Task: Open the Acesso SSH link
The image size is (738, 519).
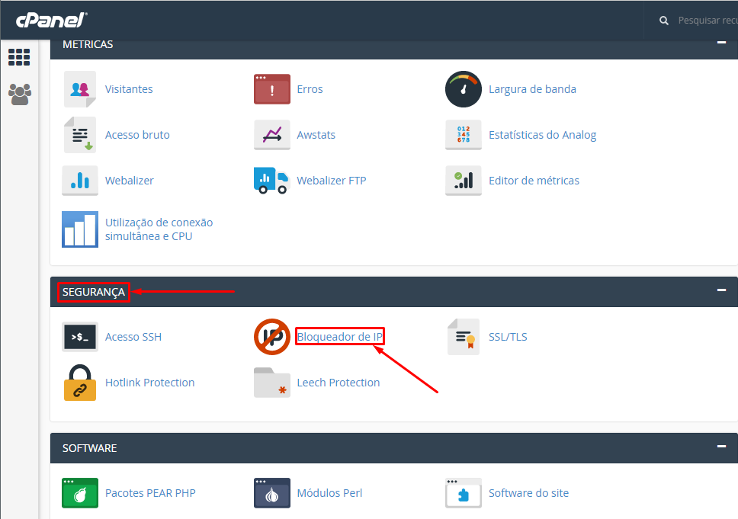Action: pos(133,336)
